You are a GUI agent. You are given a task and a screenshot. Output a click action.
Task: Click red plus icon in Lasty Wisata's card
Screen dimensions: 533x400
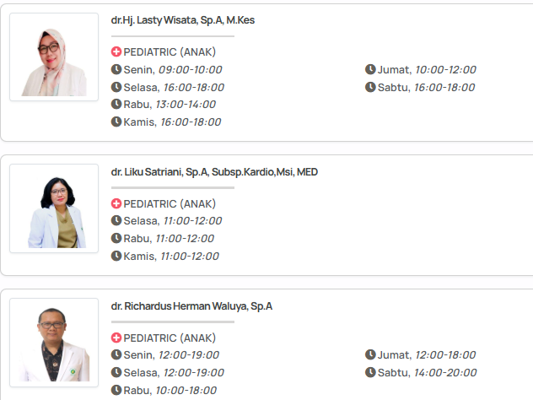pyautogui.click(x=116, y=51)
